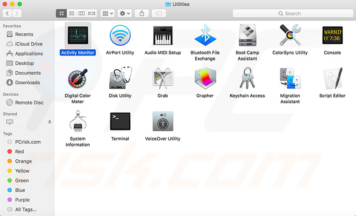Switch to Cover Flow view
This screenshot has height=216, width=356.
click(92, 14)
